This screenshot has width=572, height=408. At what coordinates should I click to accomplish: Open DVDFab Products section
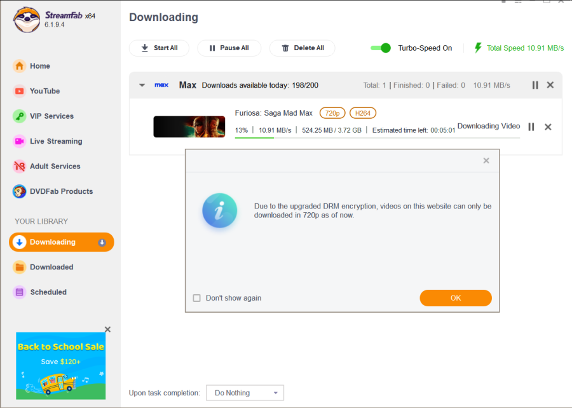click(x=61, y=191)
